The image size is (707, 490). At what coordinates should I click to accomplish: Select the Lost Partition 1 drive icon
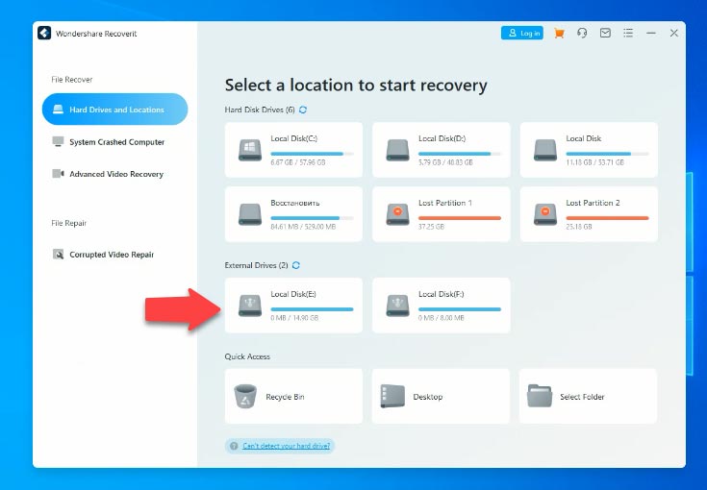click(397, 214)
